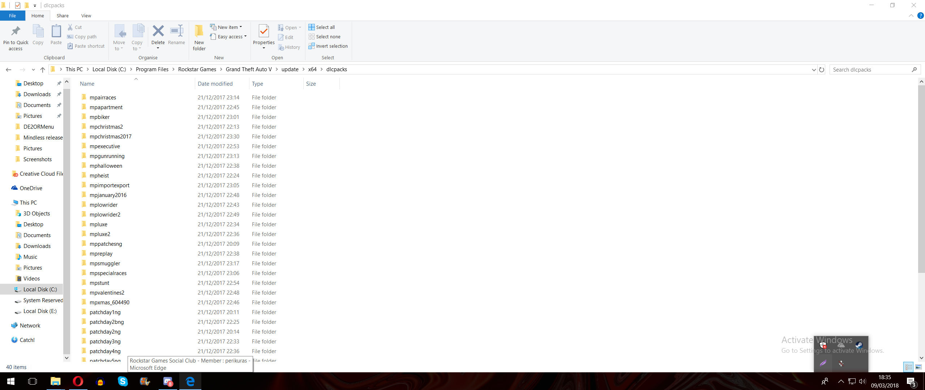Open Skype from the taskbar
925x390 pixels.
123,381
